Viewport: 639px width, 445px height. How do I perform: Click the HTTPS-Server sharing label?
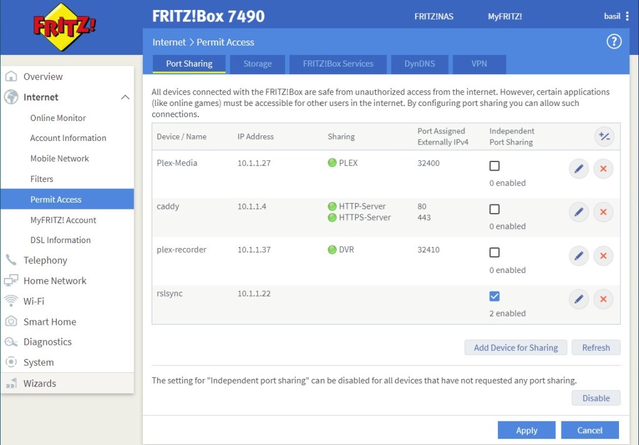pos(364,218)
